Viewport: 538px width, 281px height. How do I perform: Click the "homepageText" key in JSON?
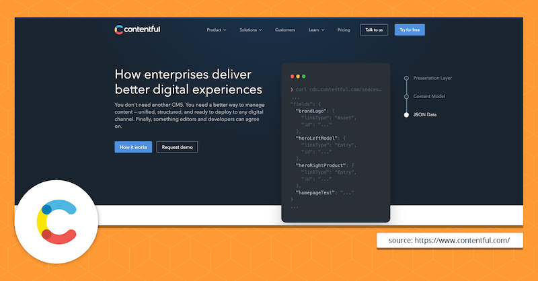[x=316, y=193]
